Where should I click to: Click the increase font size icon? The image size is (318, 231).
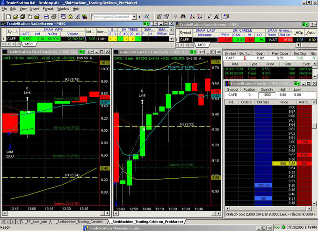pos(217,17)
